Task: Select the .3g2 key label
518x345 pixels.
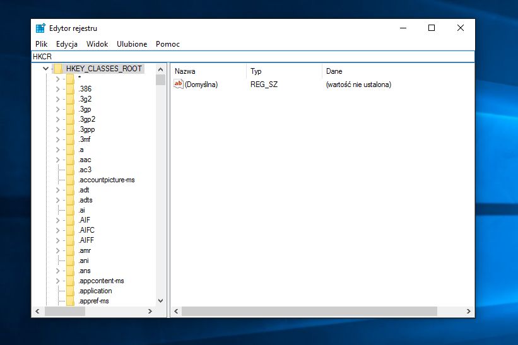Action: (85, 99)
